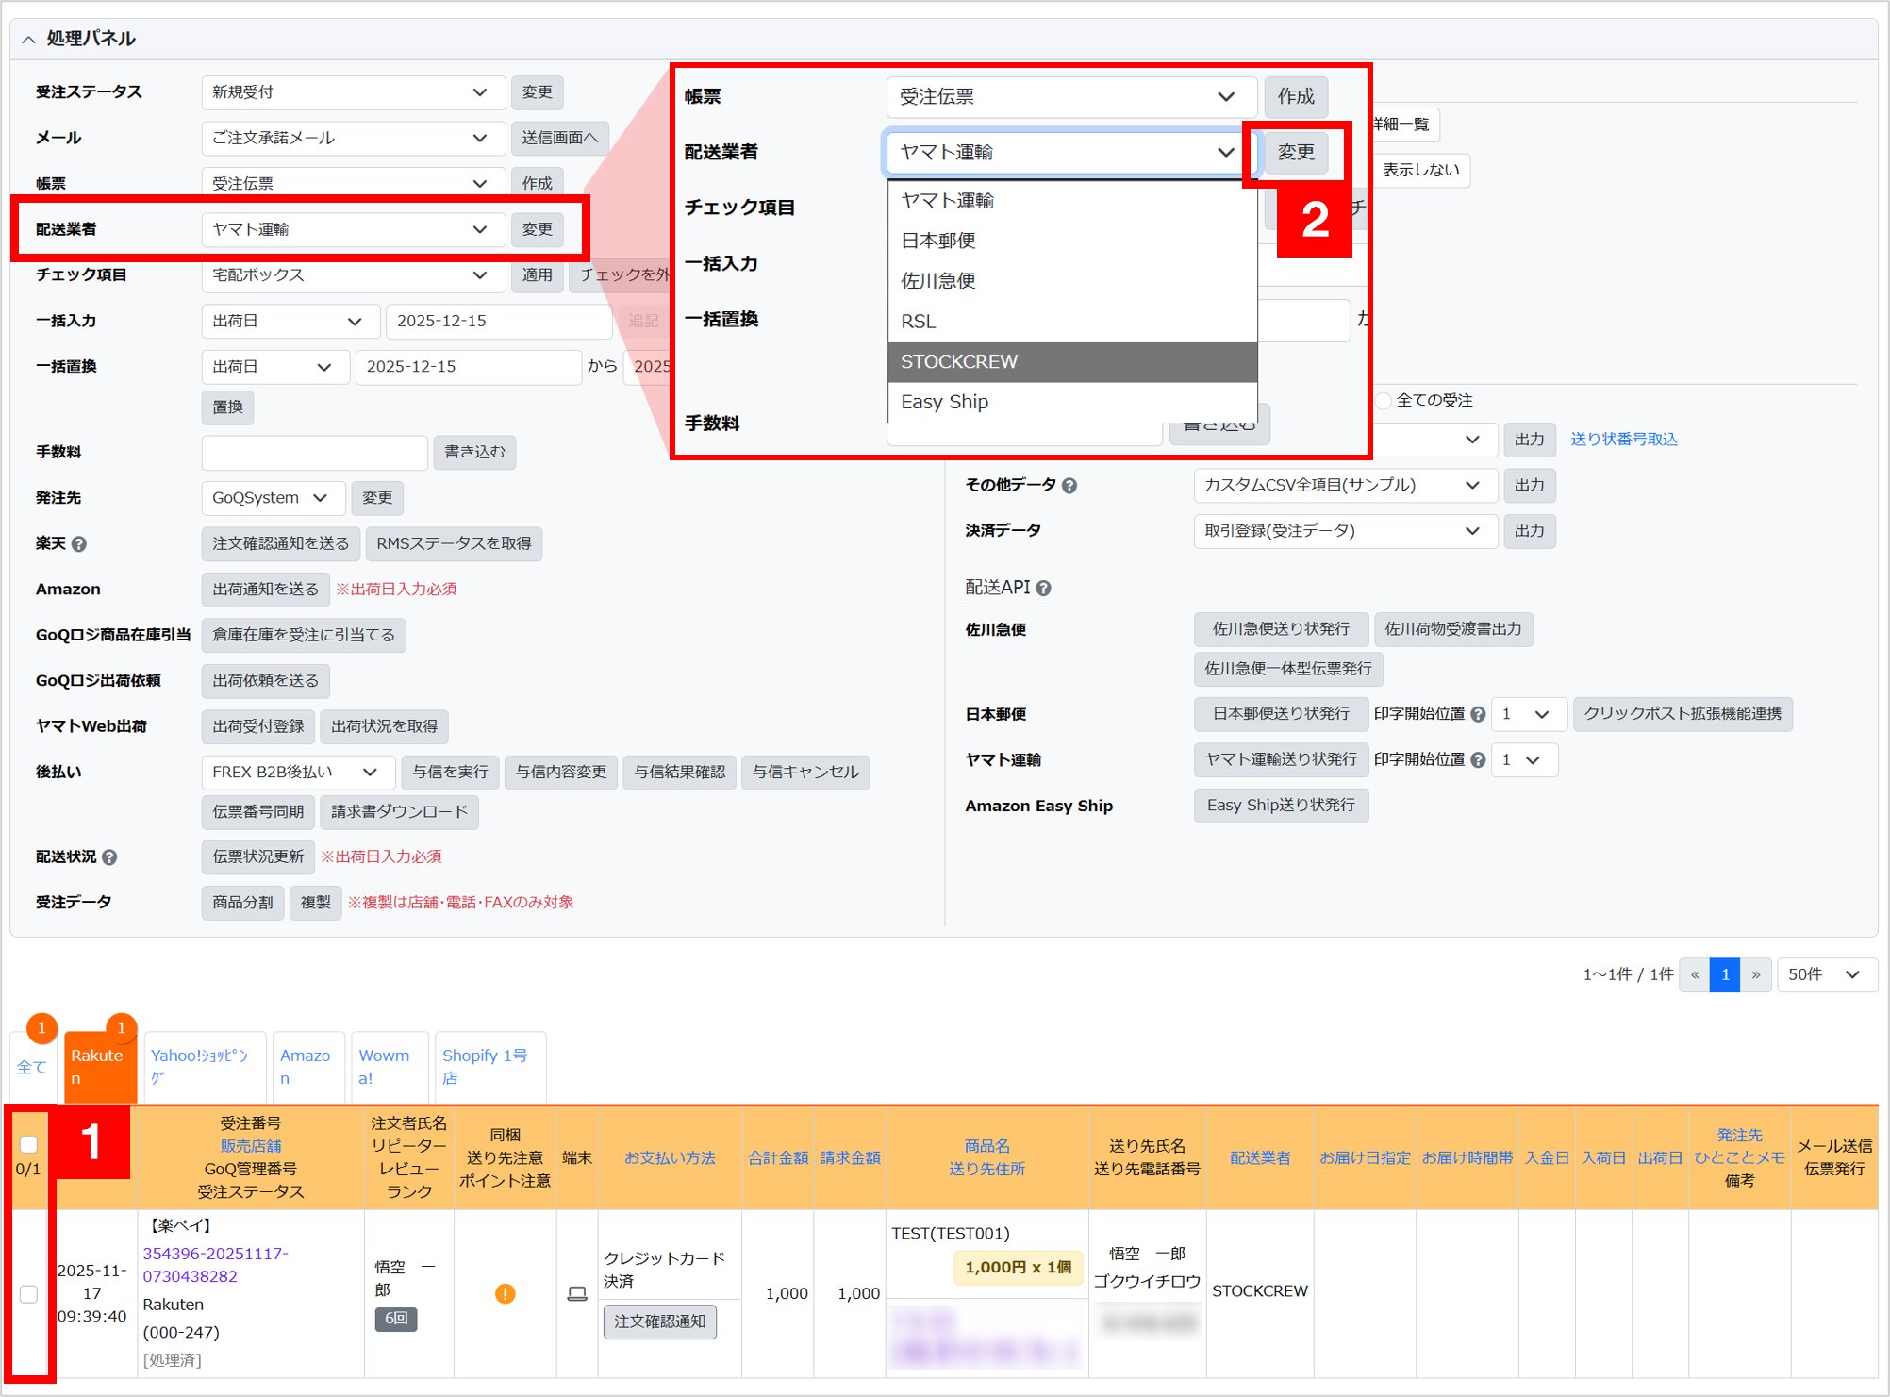Check the Rakuten order row checkbox
Screen dimensions: 1890x1397
(28, 1293)
